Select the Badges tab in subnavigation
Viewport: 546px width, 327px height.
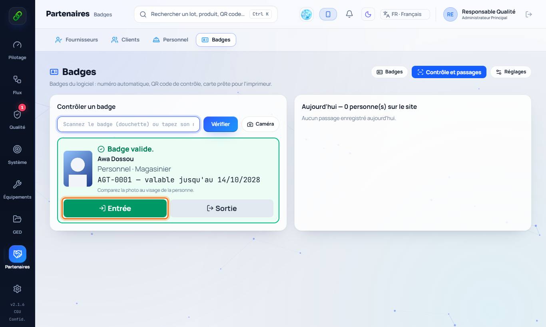coord(216,40)
